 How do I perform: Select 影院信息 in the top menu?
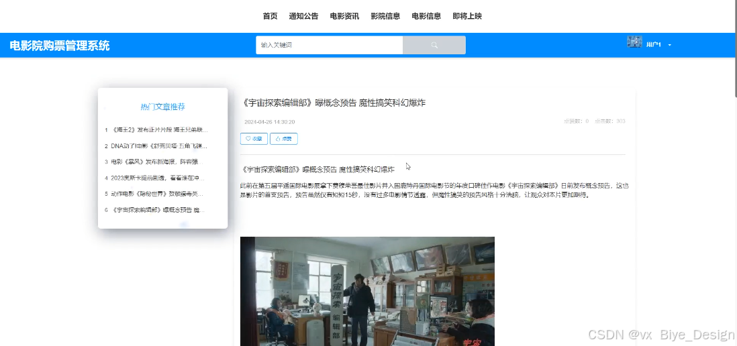point(385,16)
